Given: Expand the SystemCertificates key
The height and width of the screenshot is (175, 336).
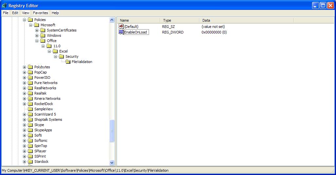Looking at the screenshot, I should [x=37, y=30].
